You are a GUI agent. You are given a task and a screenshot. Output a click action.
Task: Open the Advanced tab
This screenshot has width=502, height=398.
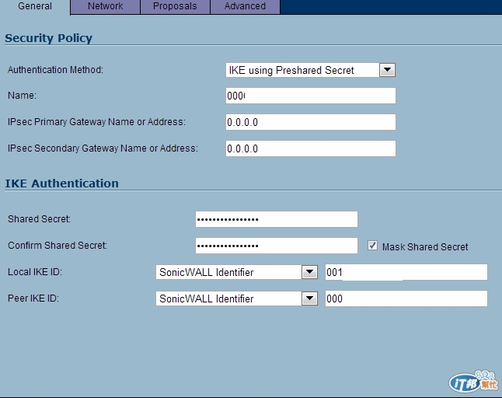(x=245, y=6)
